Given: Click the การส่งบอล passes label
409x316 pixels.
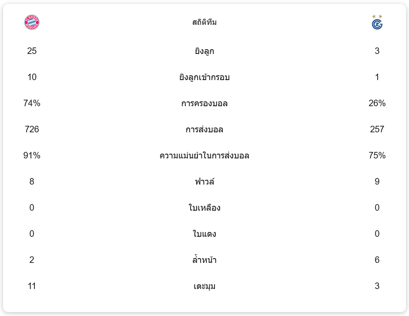Looking at the screenshot, I should point(204,130).
